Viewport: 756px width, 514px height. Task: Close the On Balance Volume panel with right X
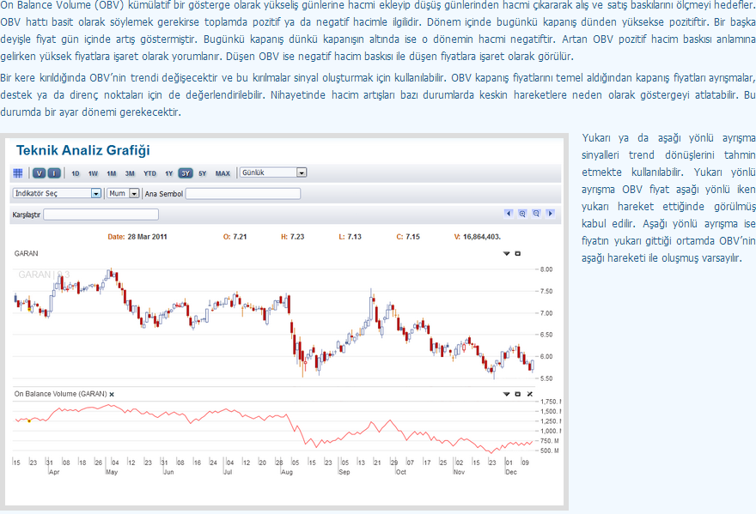530,394
